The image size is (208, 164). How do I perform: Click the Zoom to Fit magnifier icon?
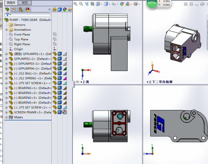point(76,4)
